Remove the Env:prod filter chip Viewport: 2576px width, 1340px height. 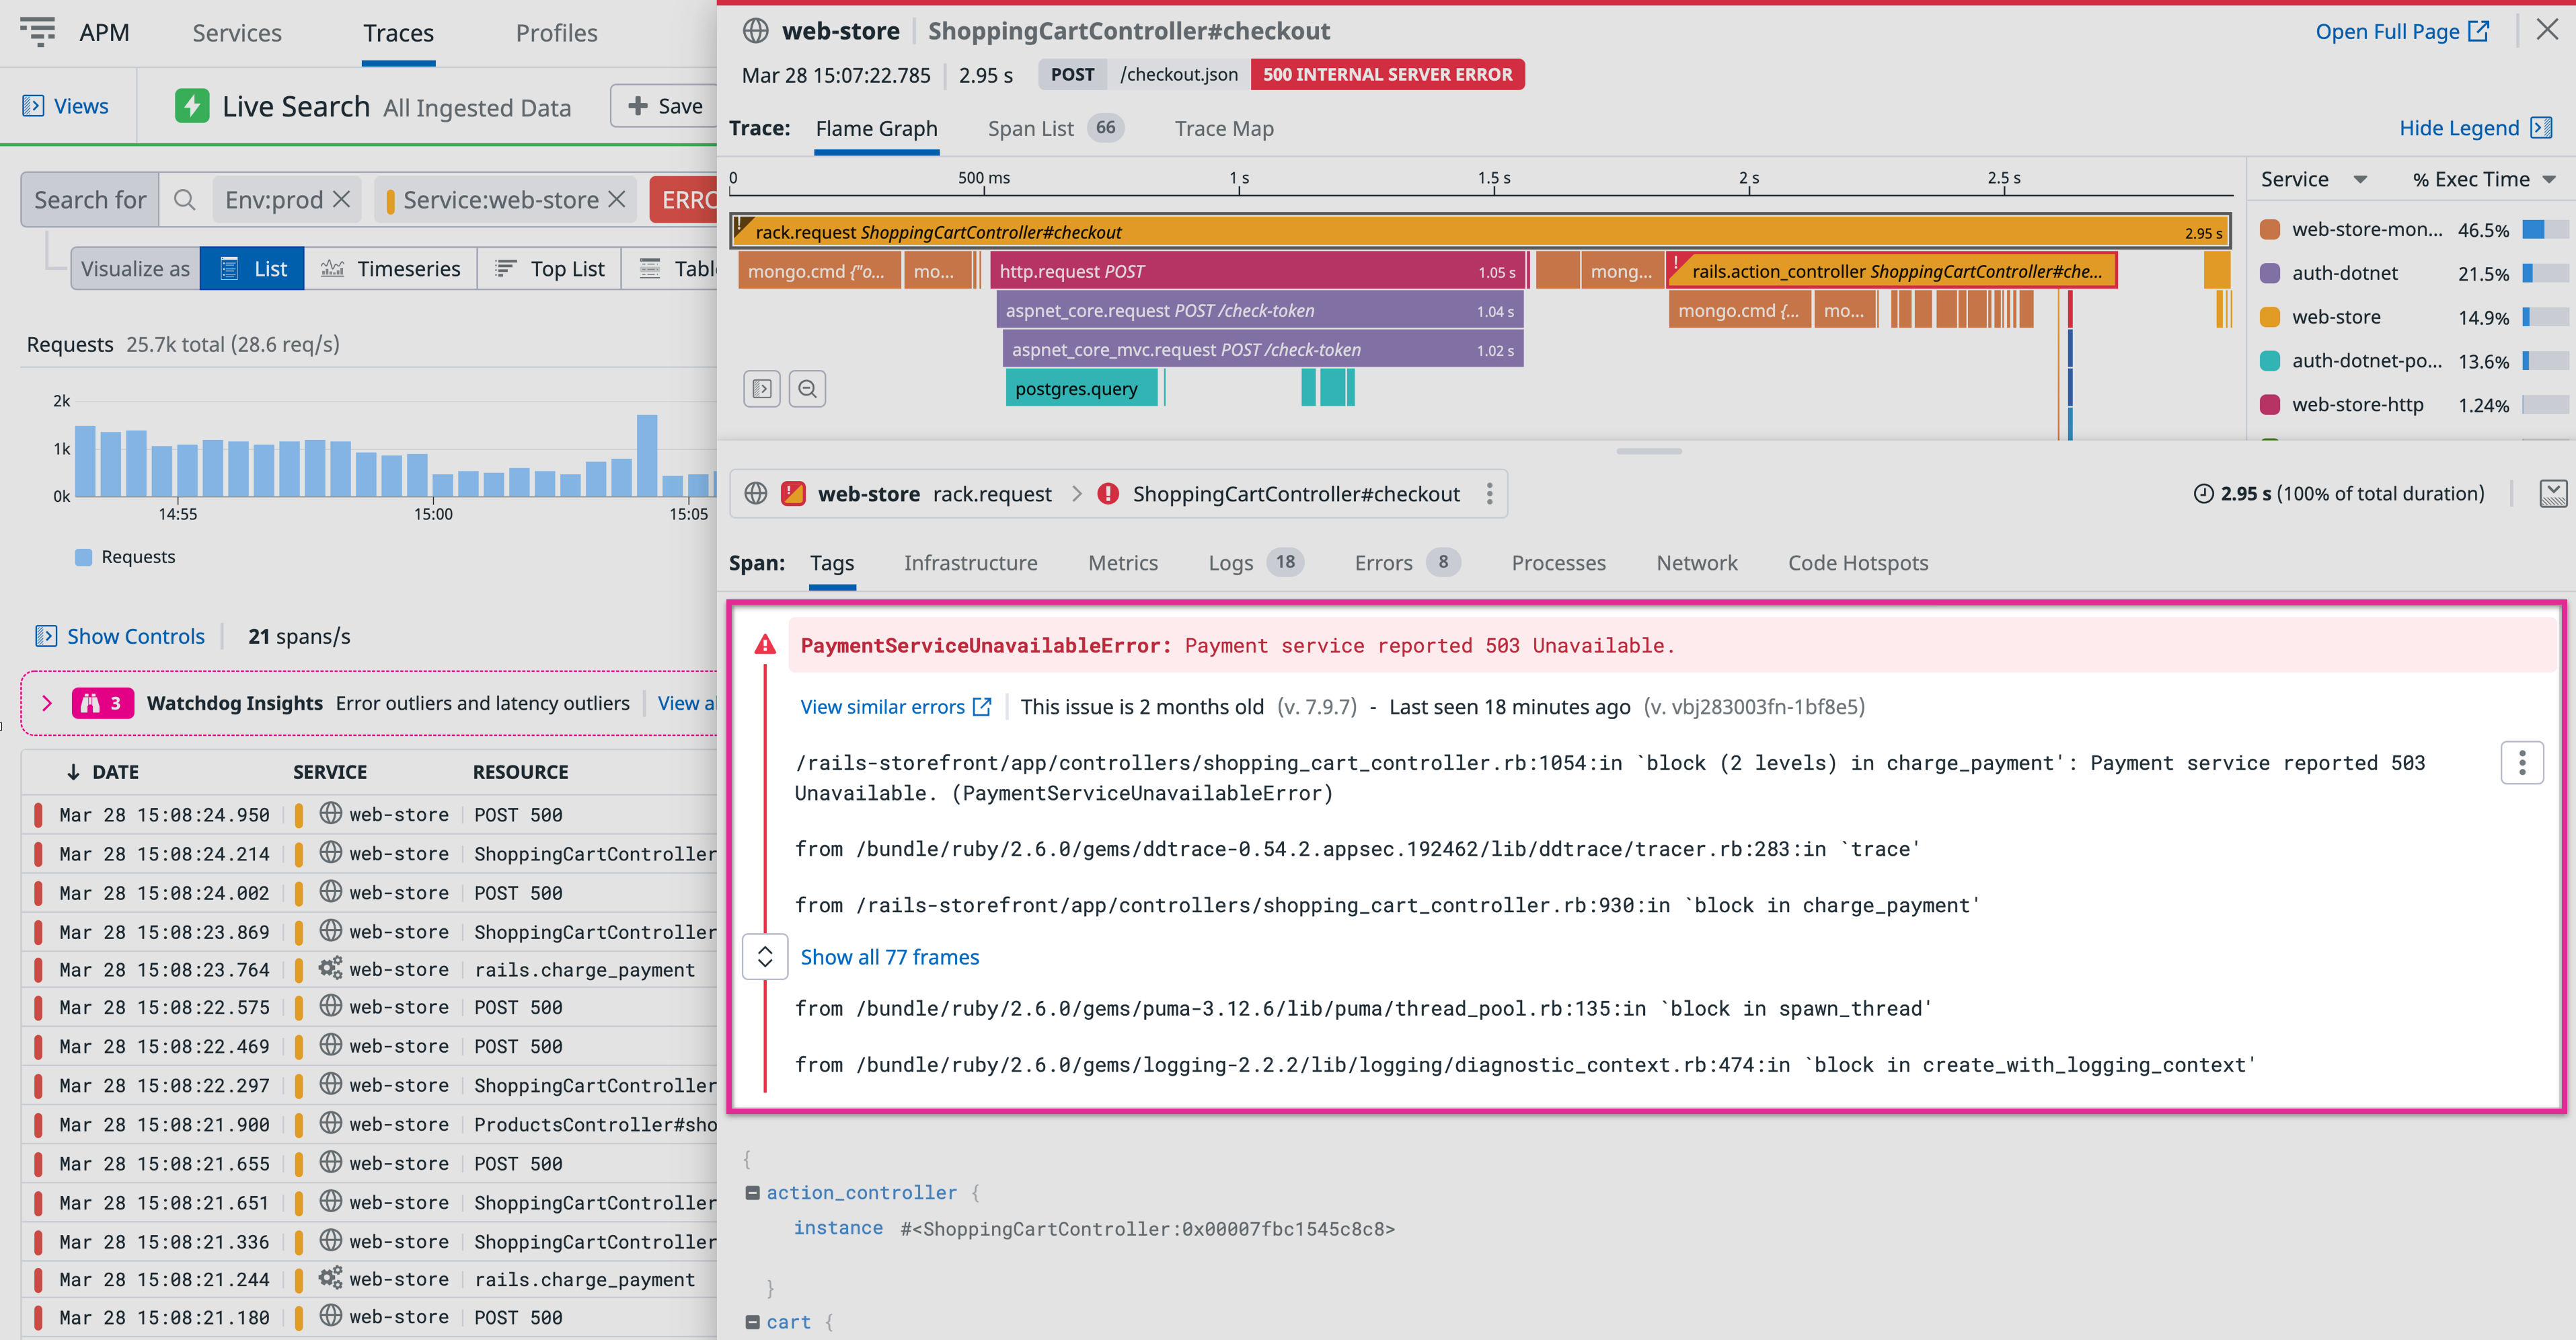pyautogui.click(x=341, y=199)
